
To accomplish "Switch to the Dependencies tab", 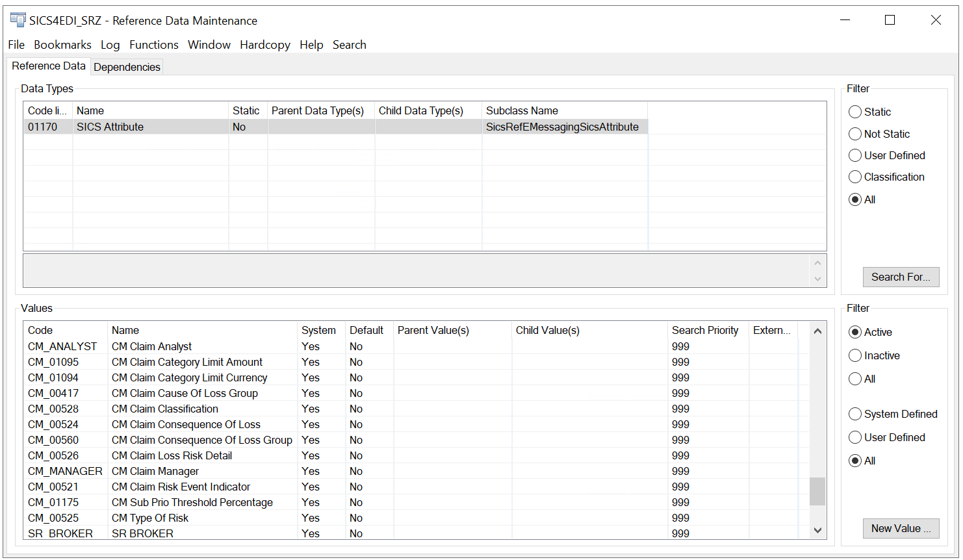I will (x=127, y=67).
